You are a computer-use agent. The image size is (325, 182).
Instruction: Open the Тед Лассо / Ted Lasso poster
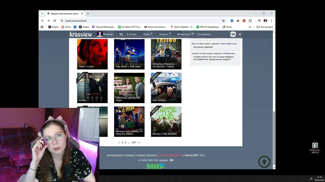(x=129, y=54)
